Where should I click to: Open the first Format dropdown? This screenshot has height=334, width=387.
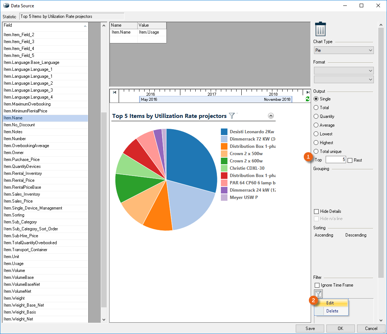point(344,70)
